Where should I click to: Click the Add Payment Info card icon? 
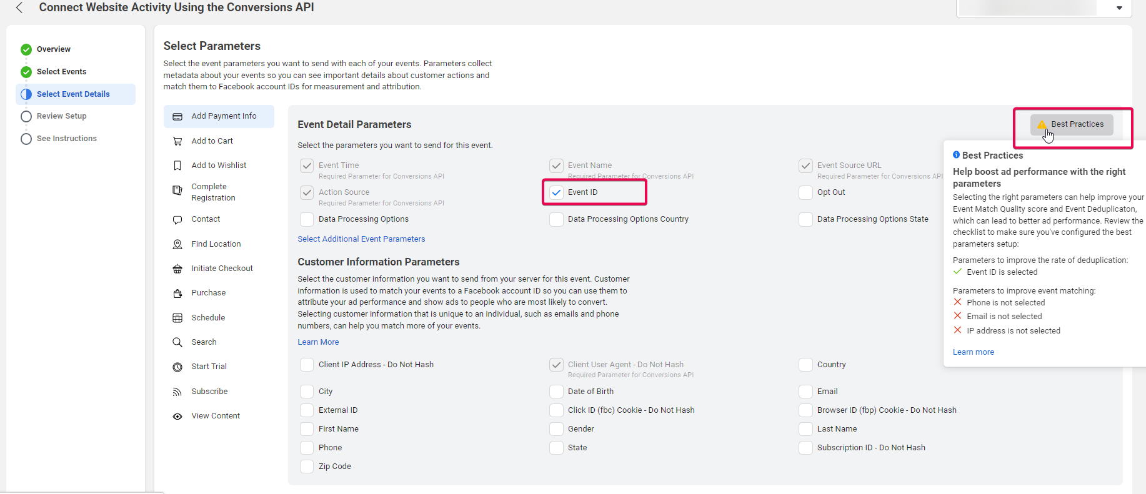click(x=177, y=117)
